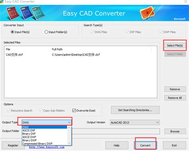
Task: Collapse the Output Type combo box
Action: click(x=69, y=122)
